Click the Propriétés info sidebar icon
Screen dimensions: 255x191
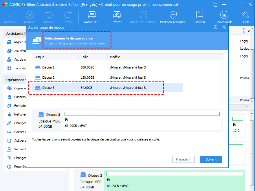pyautogui.click(x=9, y=167)
